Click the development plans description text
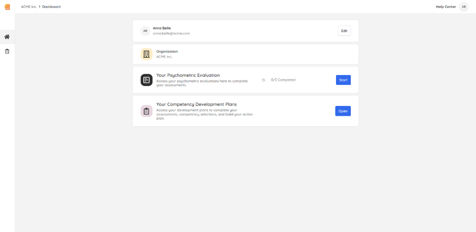The height and width of the screenshot is (232, 476). [205, 114]
